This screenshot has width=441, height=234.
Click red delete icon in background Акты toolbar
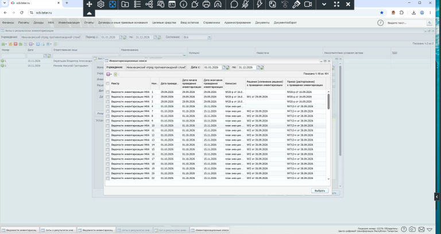16,44
